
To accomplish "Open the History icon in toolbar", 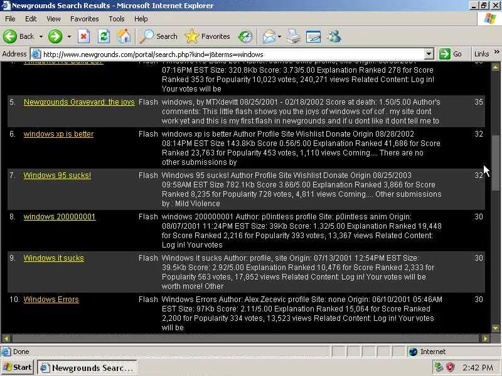I will (x=245, y=36).
